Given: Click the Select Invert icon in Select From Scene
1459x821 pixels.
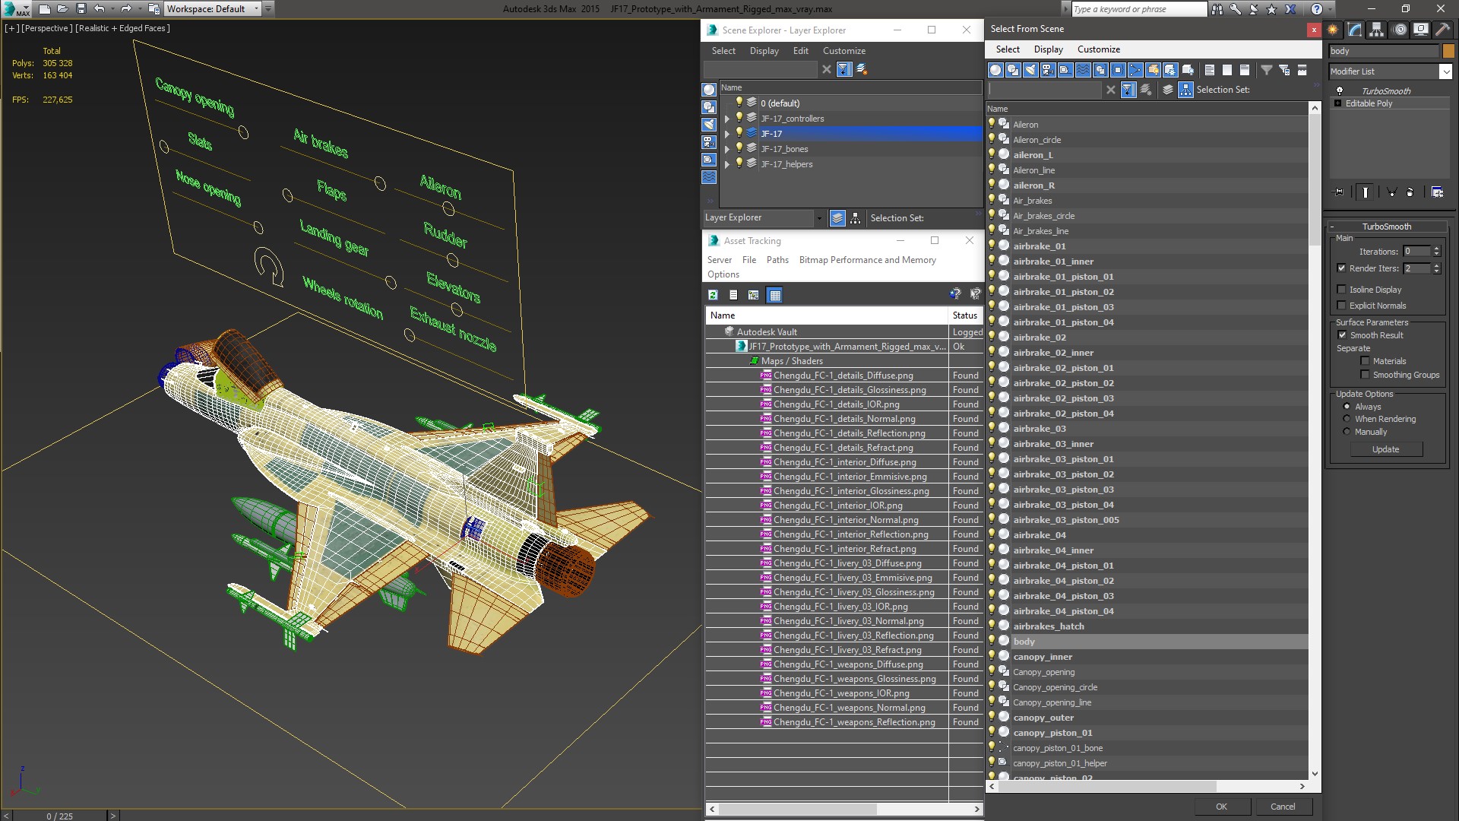Looking at the screenshot, I should click(x=1245, y=70).
